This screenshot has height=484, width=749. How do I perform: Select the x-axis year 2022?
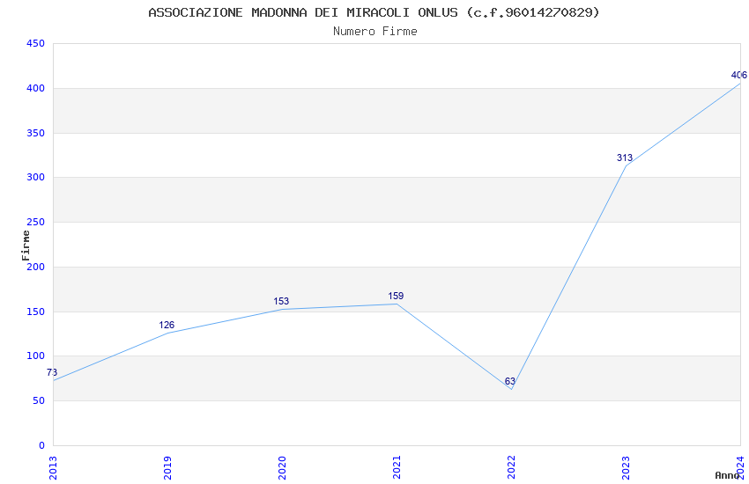[512, 468]
